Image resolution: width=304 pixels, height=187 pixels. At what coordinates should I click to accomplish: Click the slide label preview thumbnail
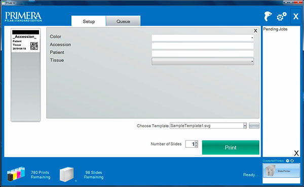tap(26, 74)
